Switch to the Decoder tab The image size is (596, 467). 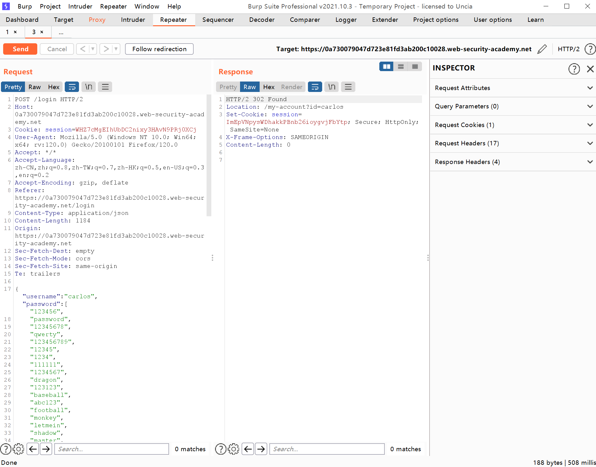click(x=262, y=20)
